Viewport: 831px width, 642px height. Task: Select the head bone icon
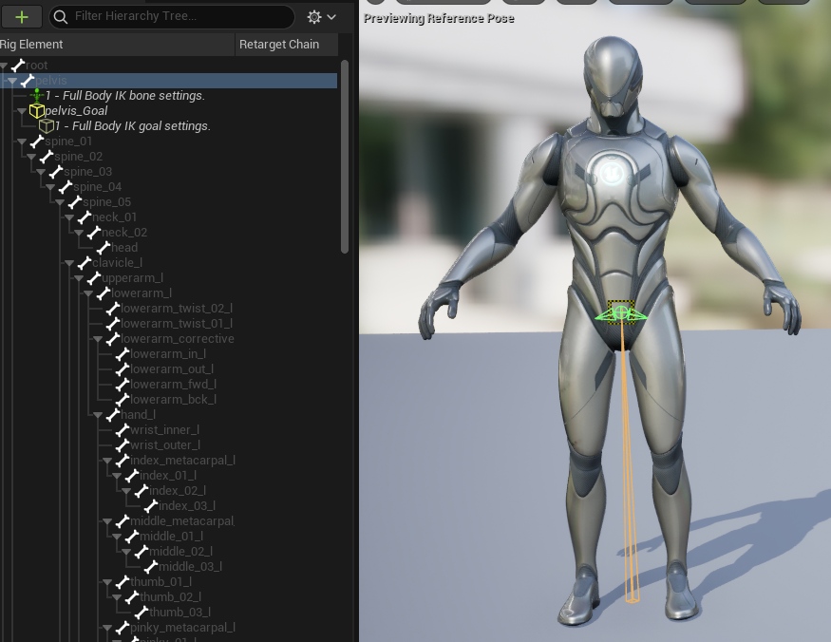pos(104,248)
